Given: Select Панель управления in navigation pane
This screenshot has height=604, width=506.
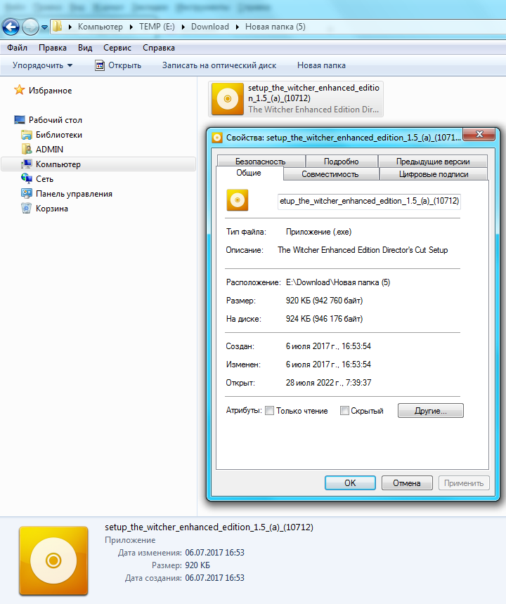Looking at the screenshot, I should (74, 193).
